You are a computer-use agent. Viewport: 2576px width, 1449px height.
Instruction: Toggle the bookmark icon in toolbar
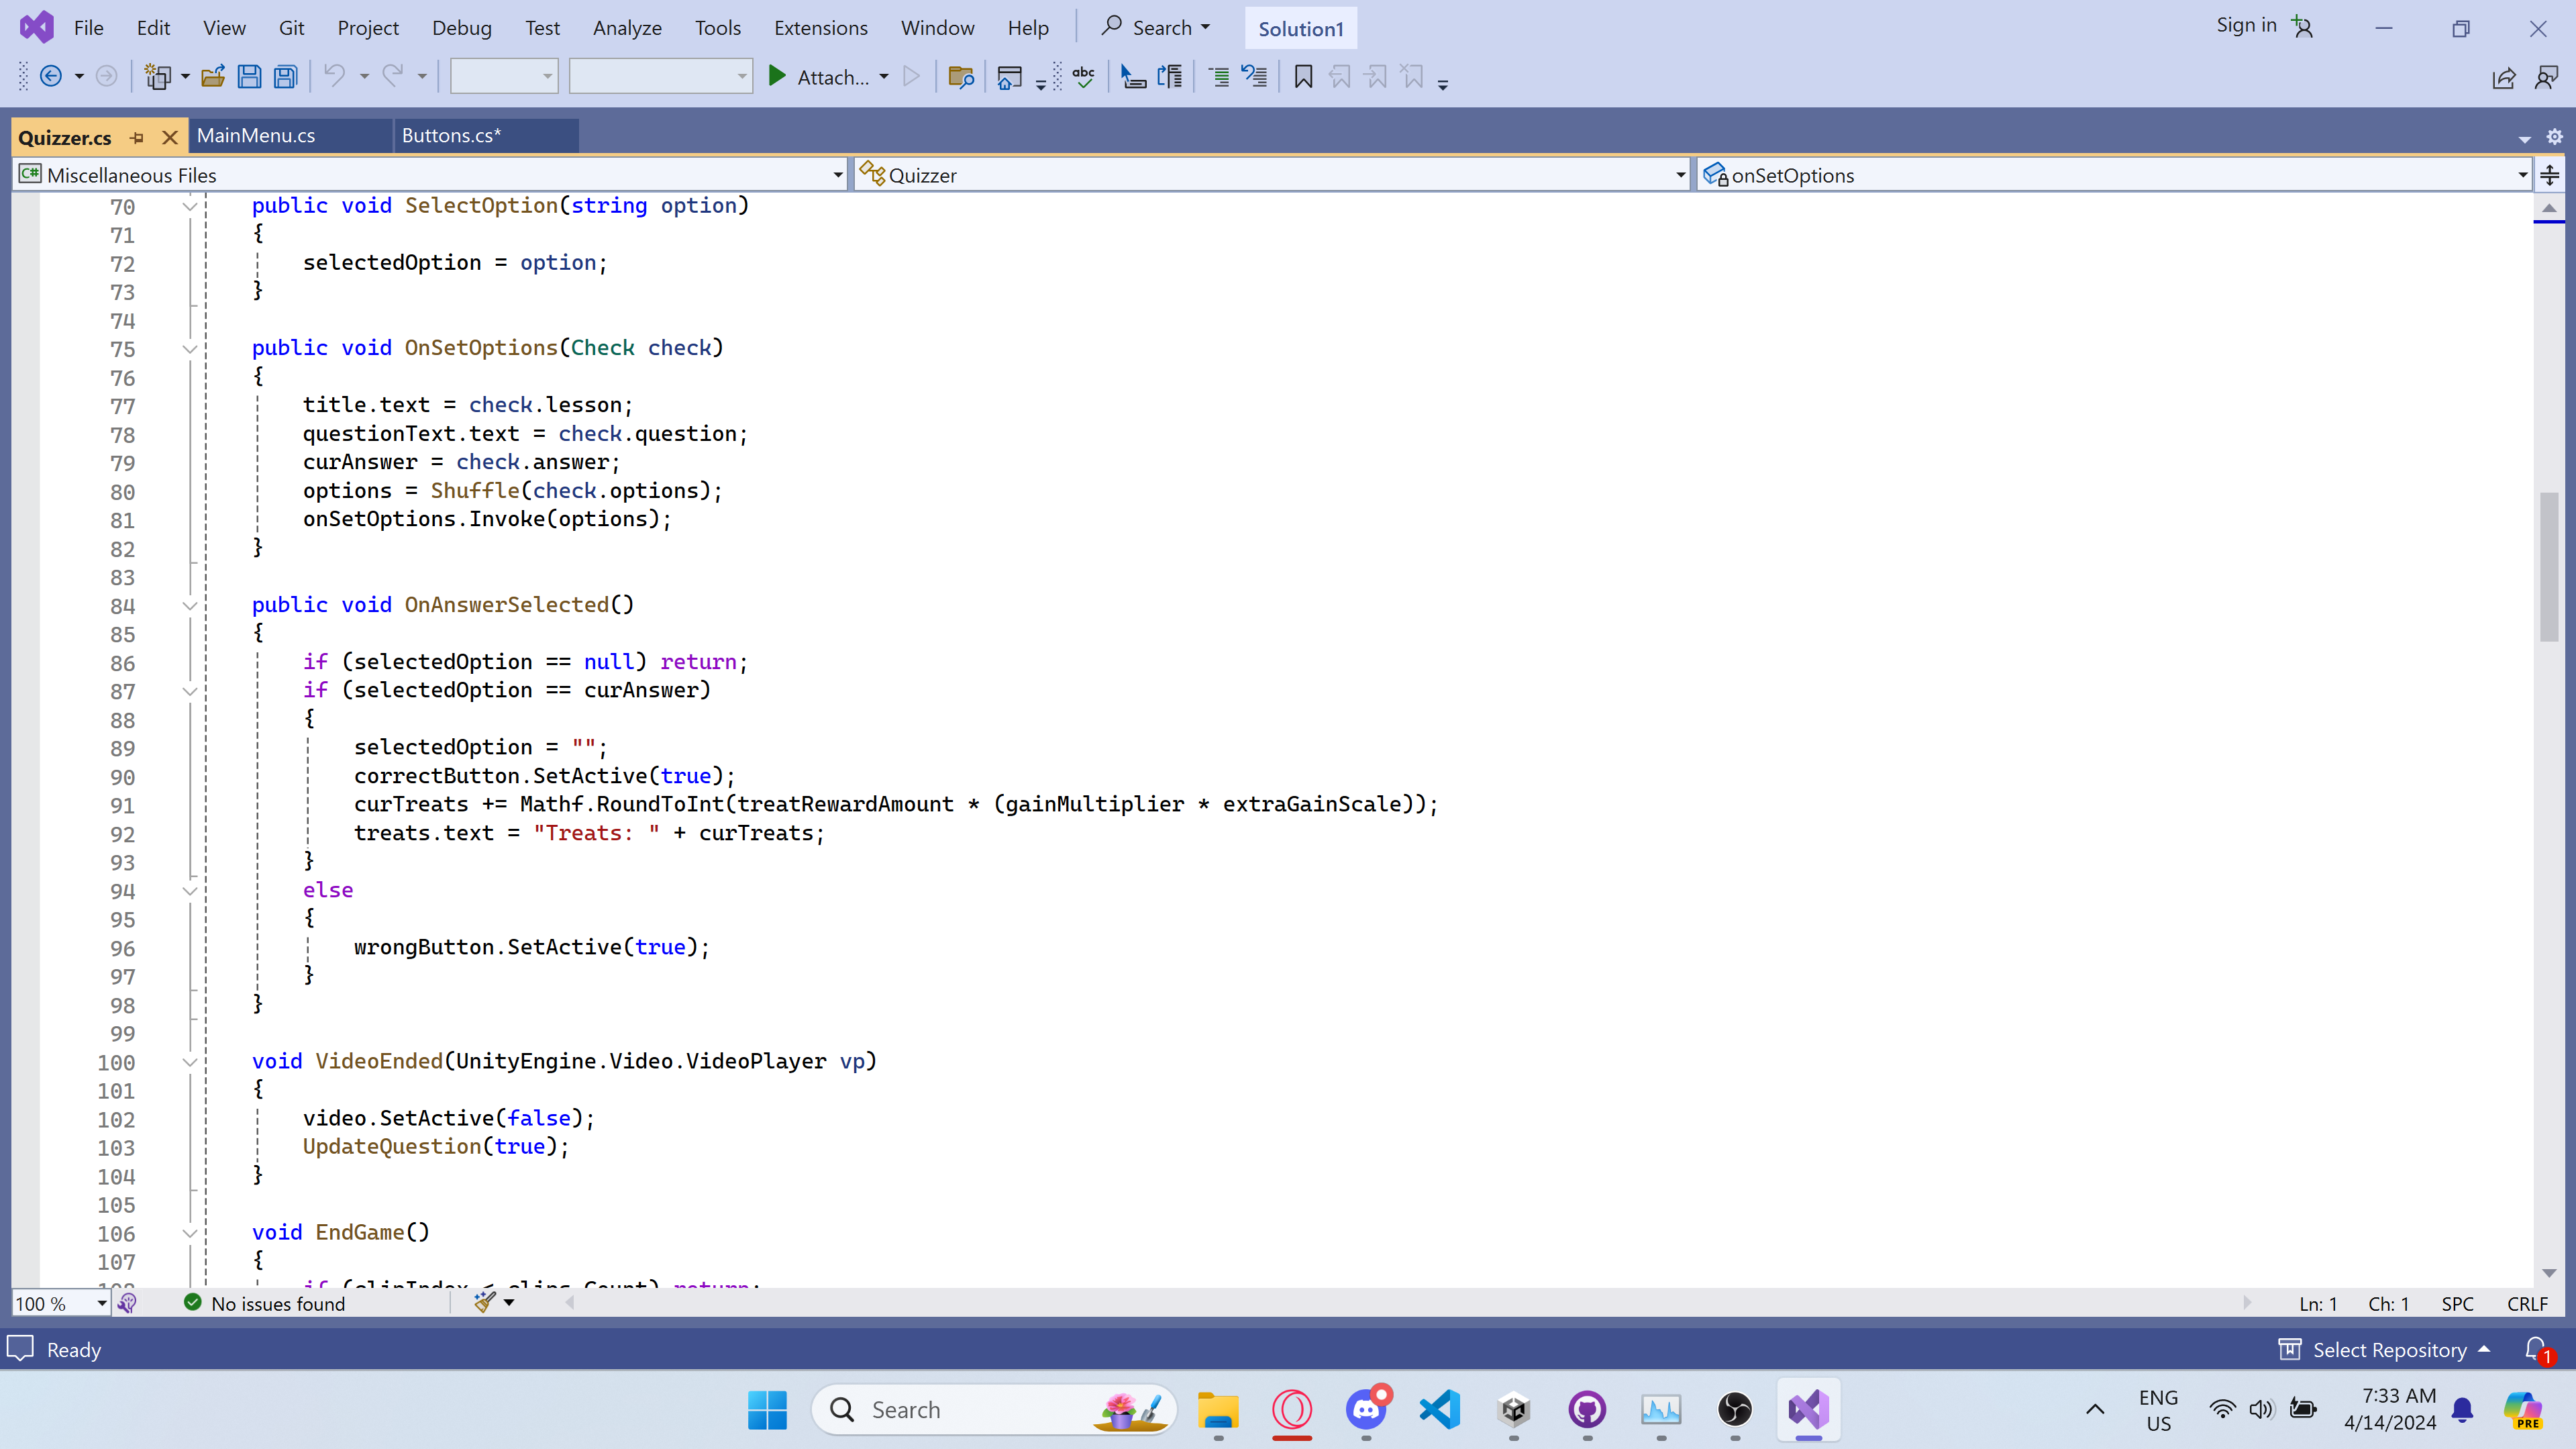[1303, 77]
